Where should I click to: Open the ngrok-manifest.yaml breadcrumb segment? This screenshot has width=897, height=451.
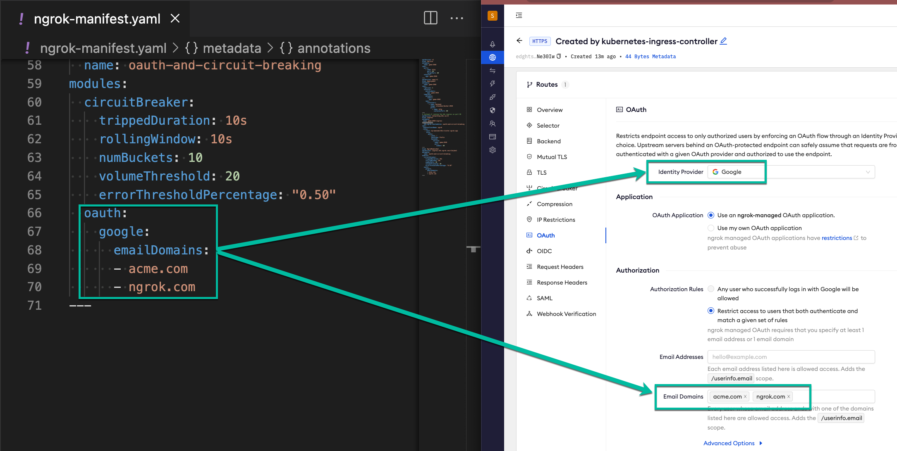click(x=103, y=48)
